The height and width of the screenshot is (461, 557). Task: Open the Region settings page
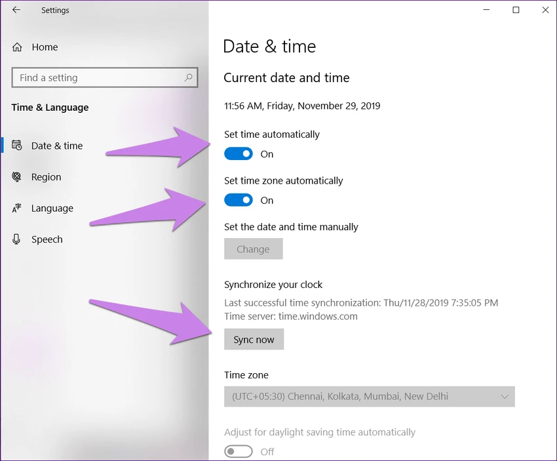point(46,177)
